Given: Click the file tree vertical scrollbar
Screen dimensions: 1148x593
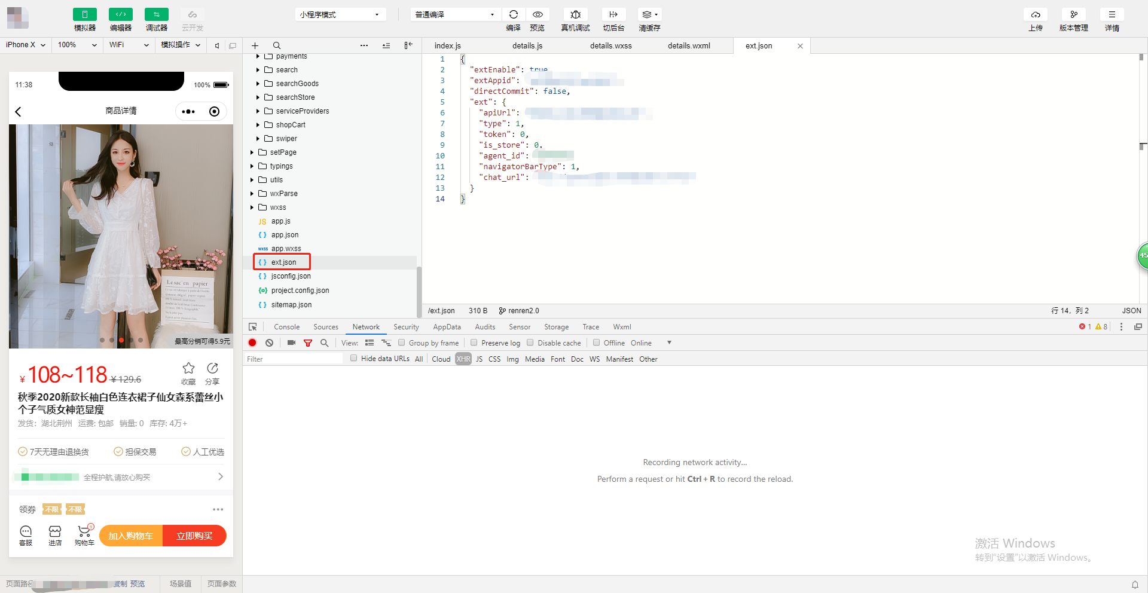Looking at the screenshot, I should tap(419, 292).
